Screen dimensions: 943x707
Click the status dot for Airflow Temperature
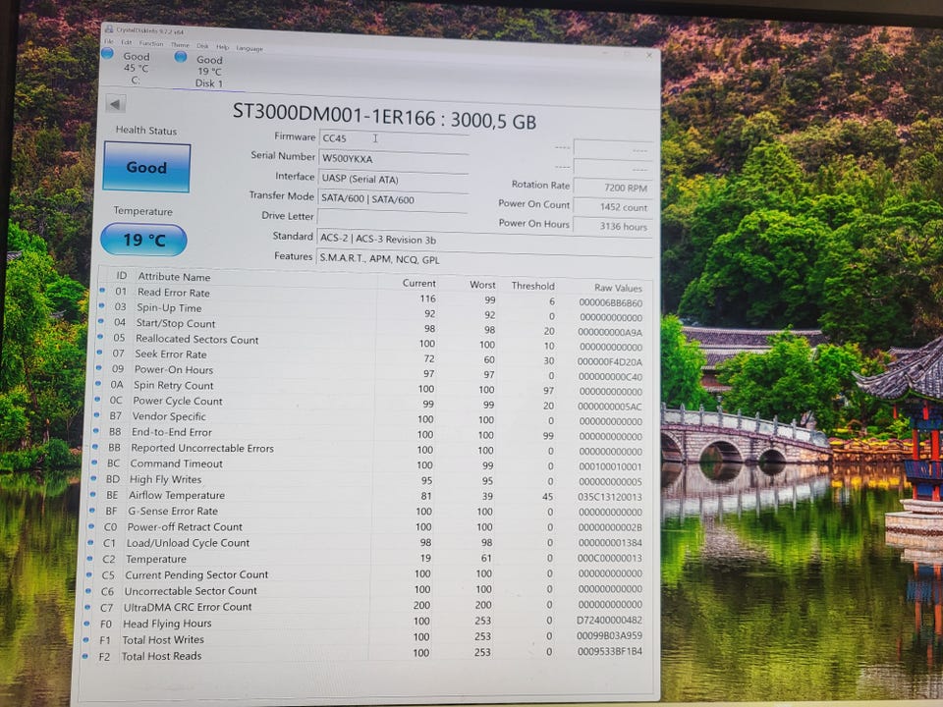coord(92,494)
